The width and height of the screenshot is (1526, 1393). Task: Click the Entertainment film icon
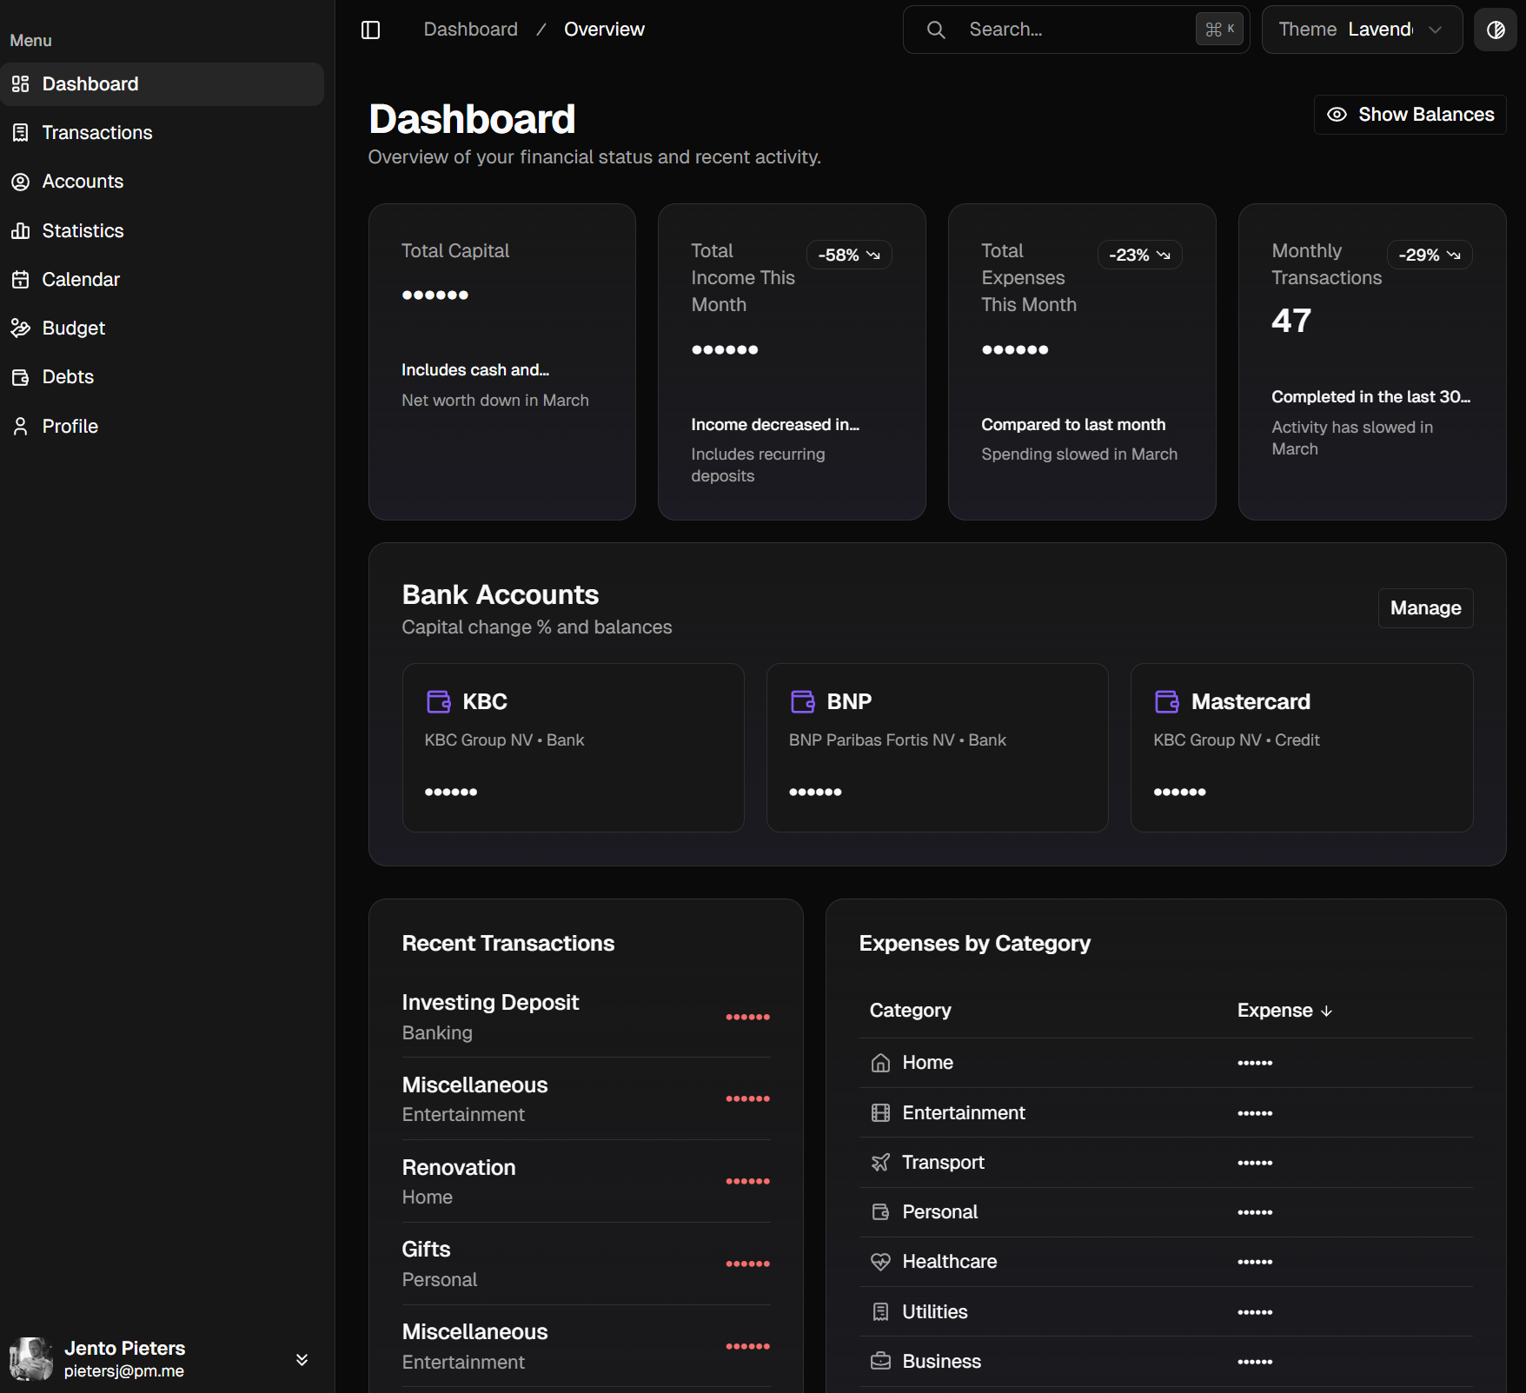click(x=880, y=1113)
